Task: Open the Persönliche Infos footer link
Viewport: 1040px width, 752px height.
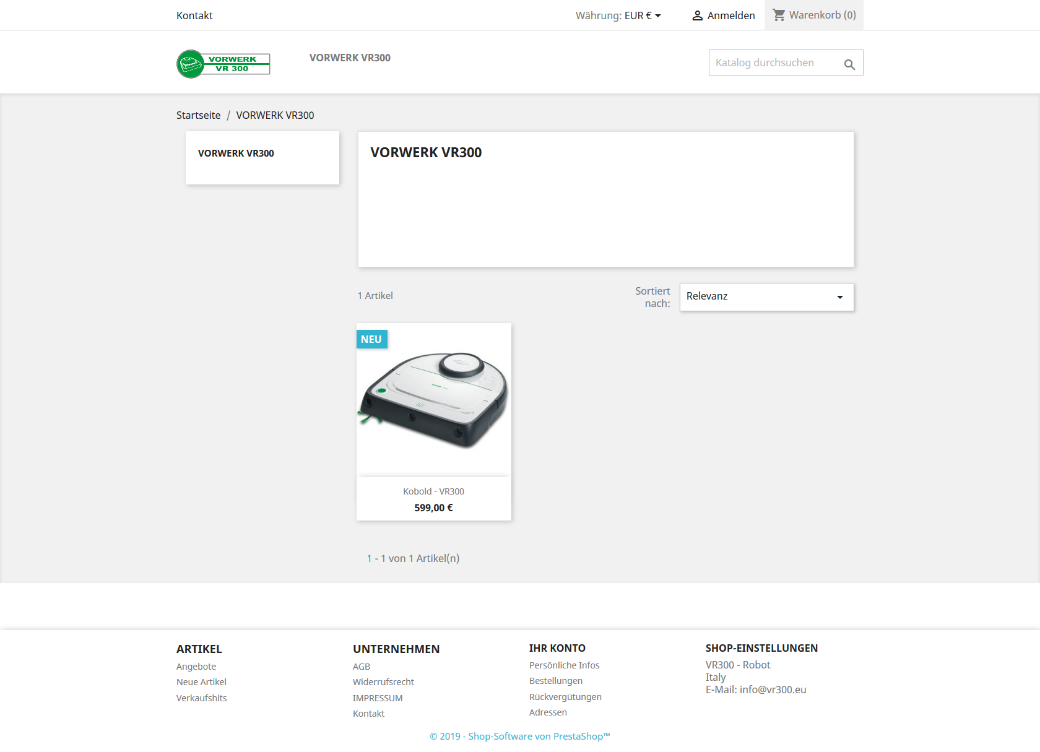Action: [x=564, y=665]
